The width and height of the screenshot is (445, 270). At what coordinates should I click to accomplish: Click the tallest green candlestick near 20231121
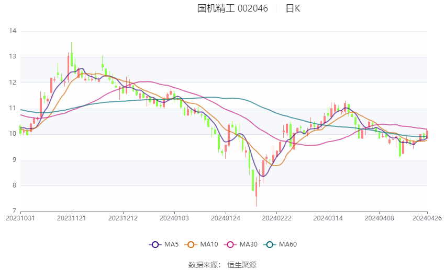72,54
